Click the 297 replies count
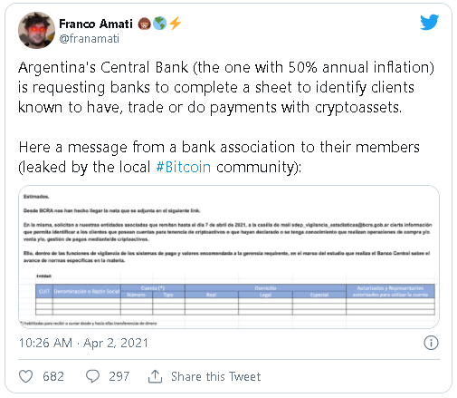The width and height of the screenshot is (457, 398). point(119,376)
